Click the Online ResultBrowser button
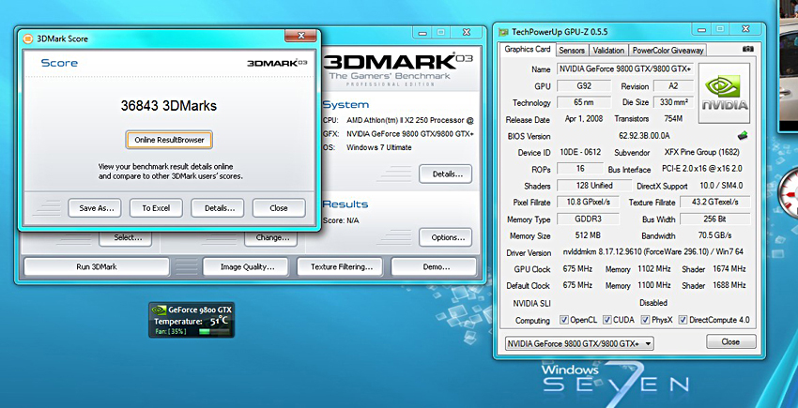 [169, 140]
